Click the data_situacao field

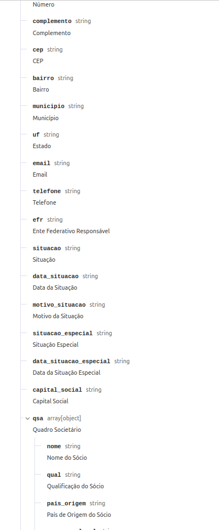pos(56,276)
